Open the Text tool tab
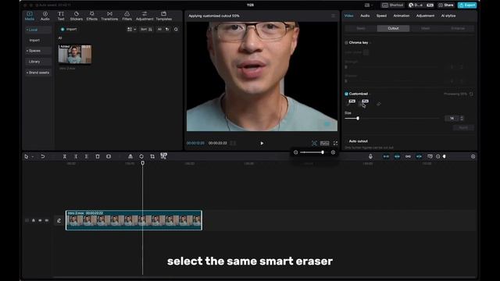500x281 pixels. (x=61, y=16)
